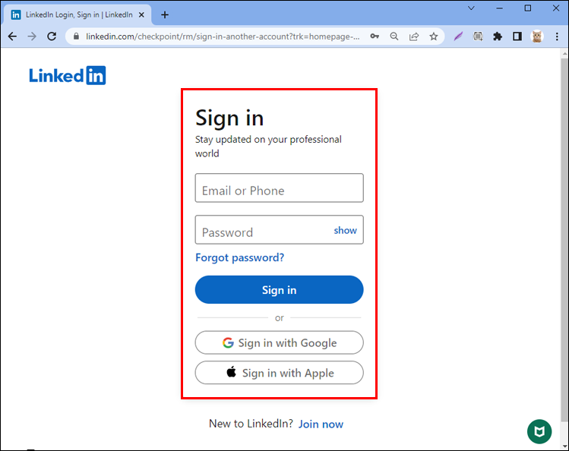Open the saved passwords key icon
569x451 pixels.
(375, 36)
